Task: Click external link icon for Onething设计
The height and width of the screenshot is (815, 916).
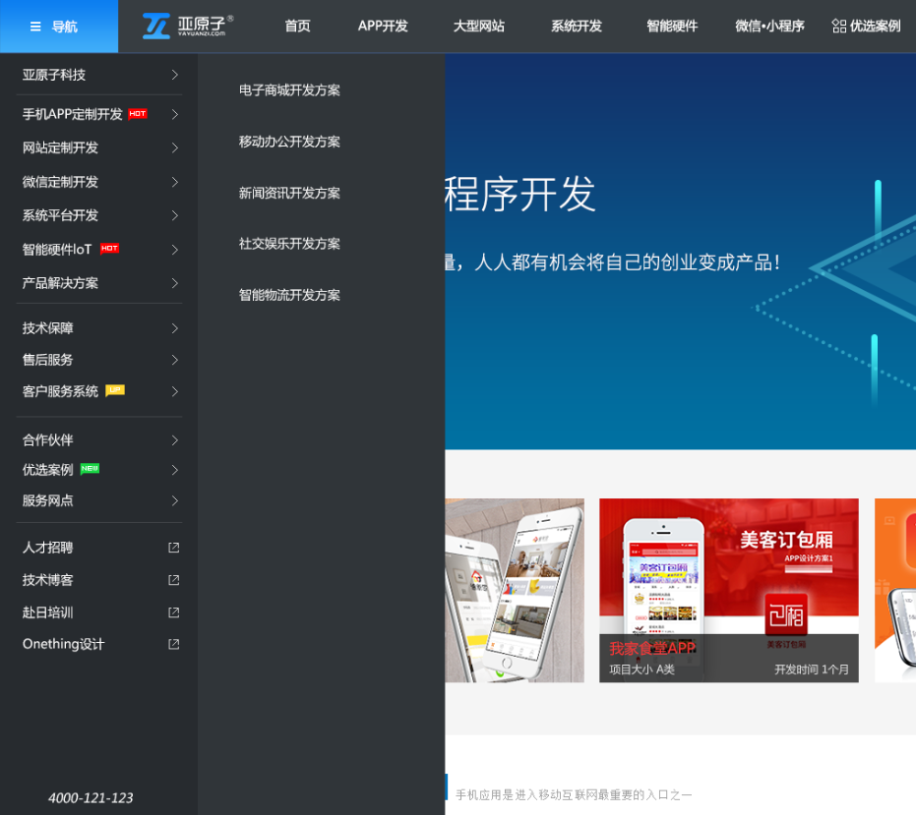Action: [174, 645]
